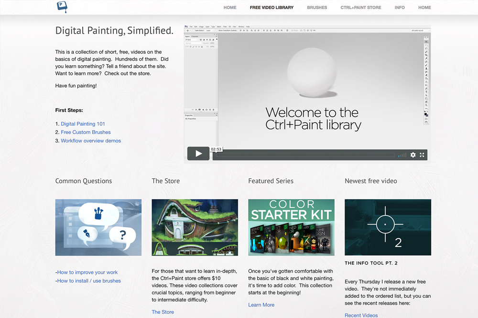Open How to improve your work
The image size is (478, 318).
point(87,272)
